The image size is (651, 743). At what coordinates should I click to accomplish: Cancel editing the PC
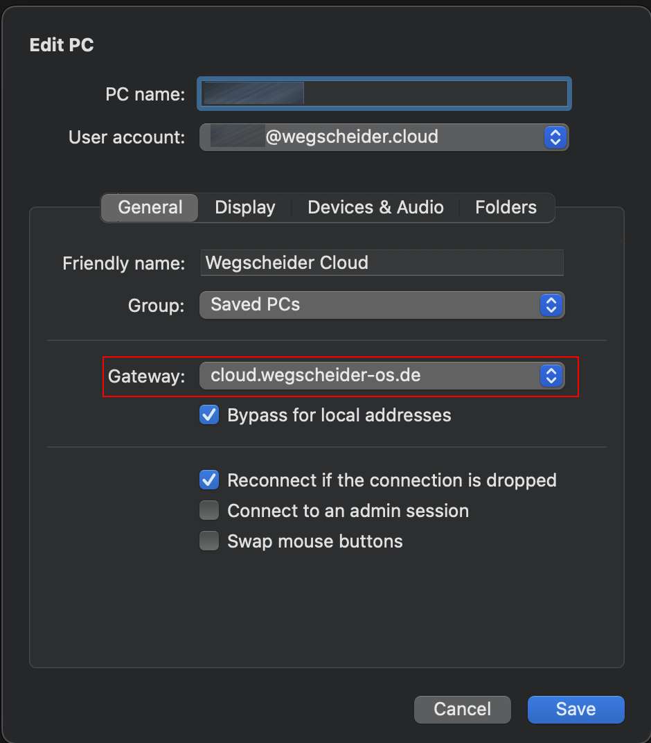pos(462,709)
